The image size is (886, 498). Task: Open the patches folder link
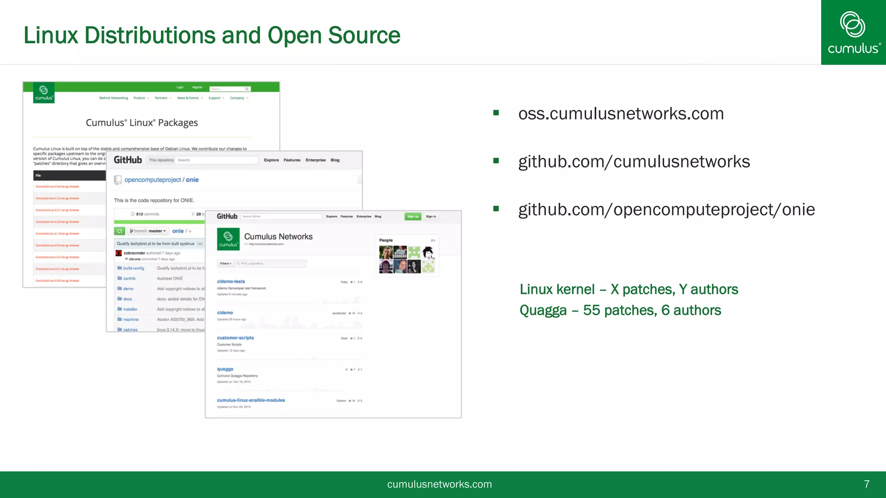point(131,330)
